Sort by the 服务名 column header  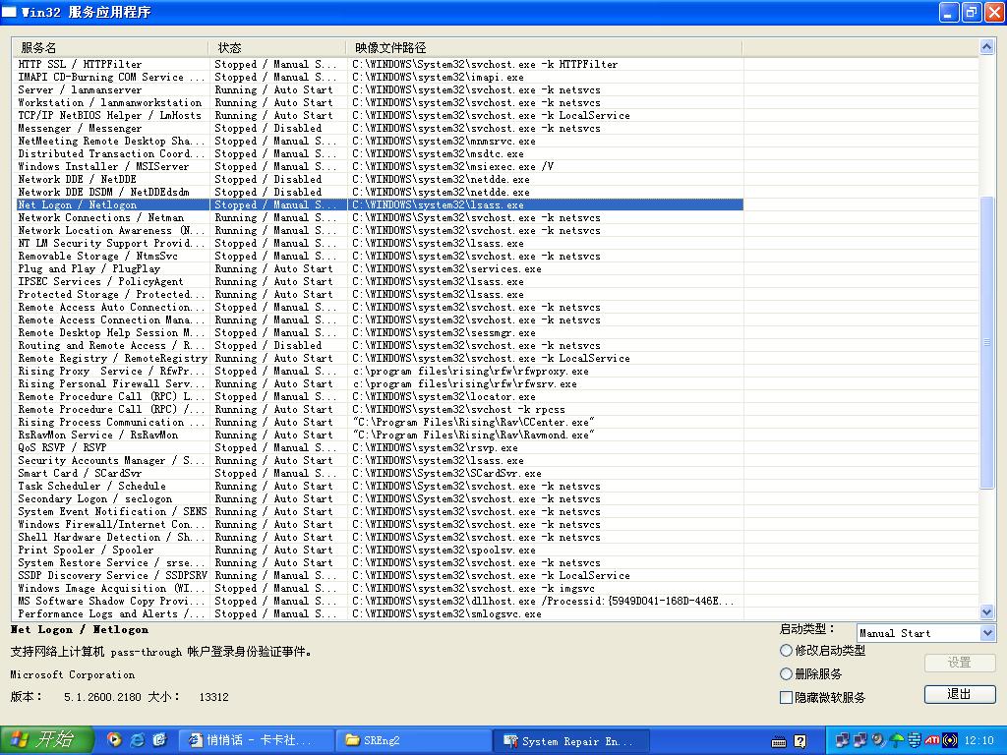(x=110, y=47)
